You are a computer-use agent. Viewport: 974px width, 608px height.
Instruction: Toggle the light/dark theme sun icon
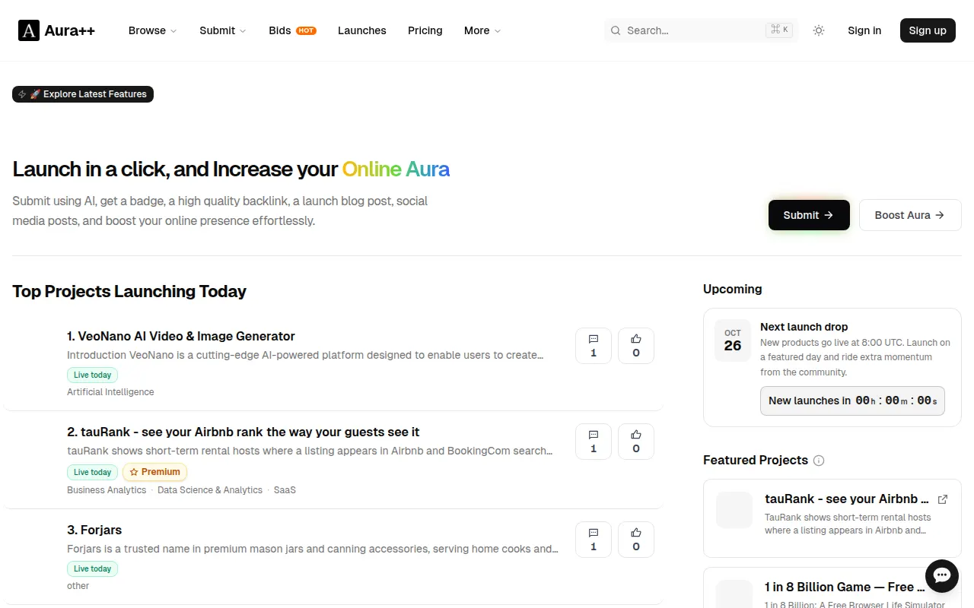coord(819,30)
